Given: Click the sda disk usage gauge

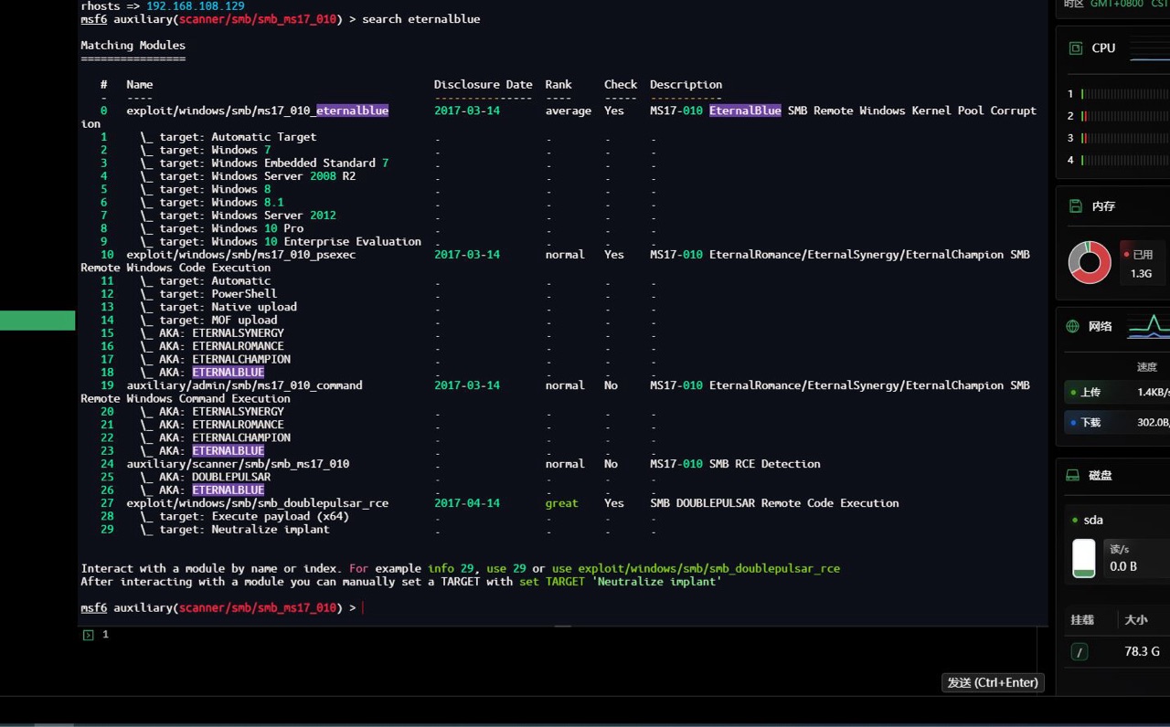Looking at the screenshot, I should click(x=1084, y=558).
